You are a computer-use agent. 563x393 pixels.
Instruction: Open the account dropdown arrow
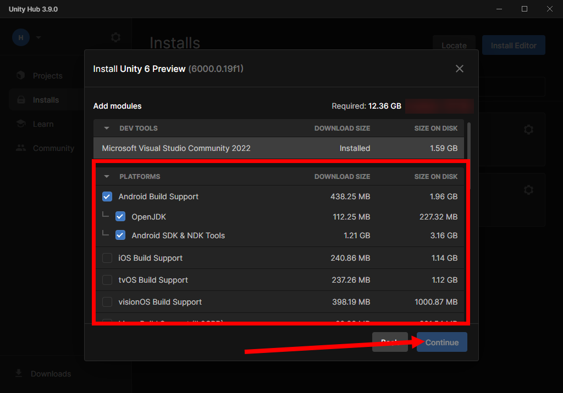click(x=38, y=37)
